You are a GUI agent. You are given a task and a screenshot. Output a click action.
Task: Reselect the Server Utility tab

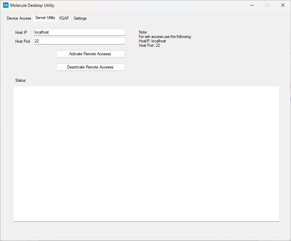click(x=45, y=18)
